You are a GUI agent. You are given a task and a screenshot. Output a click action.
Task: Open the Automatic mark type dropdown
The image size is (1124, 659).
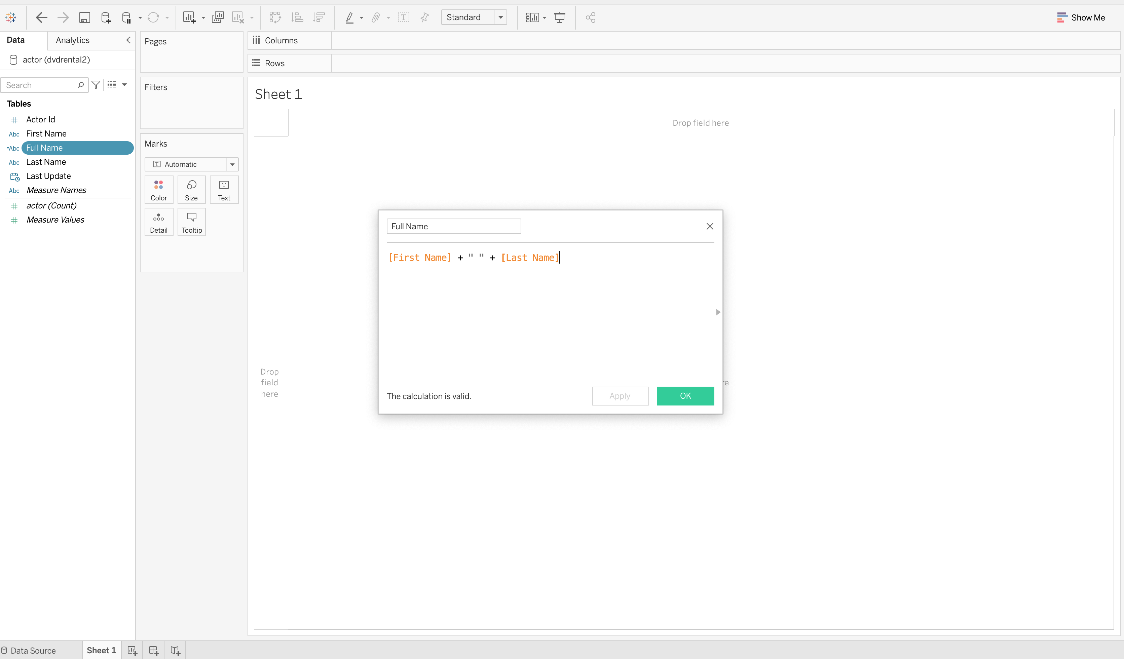[232, 164]
